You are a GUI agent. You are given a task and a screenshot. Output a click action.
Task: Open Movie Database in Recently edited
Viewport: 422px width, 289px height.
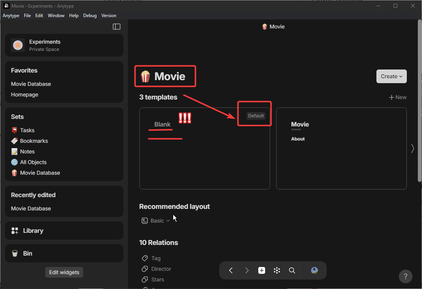pyautogui.click(x=31, y=208)
